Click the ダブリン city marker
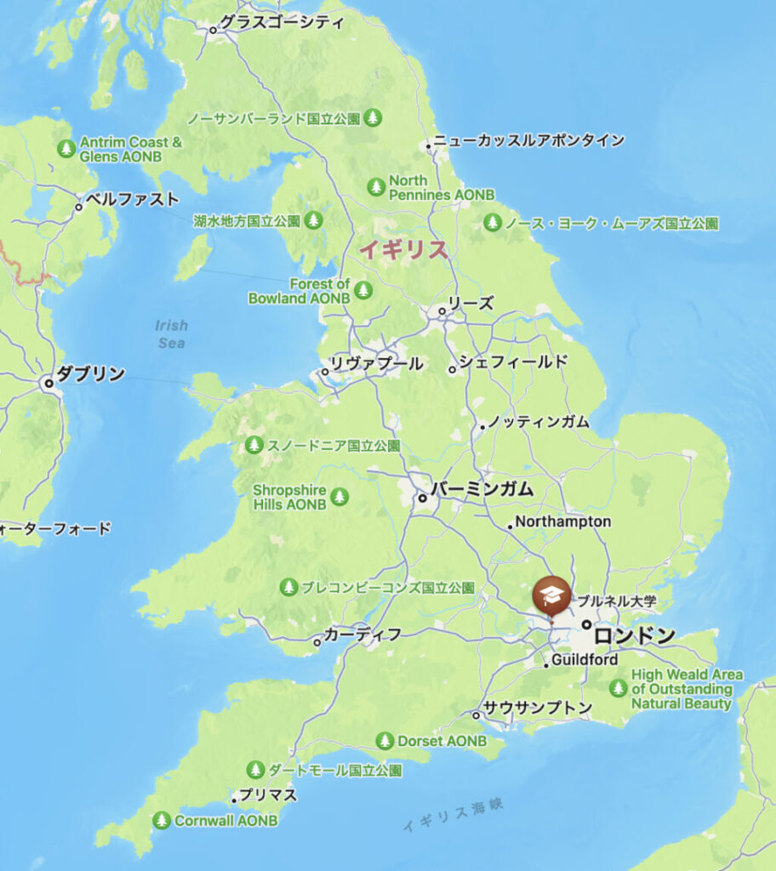The width and height of the screenshot is (776, 871). (48, 384)
